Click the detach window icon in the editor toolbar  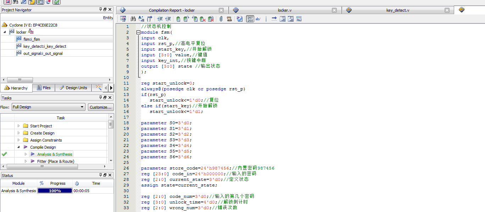(123, 19)
